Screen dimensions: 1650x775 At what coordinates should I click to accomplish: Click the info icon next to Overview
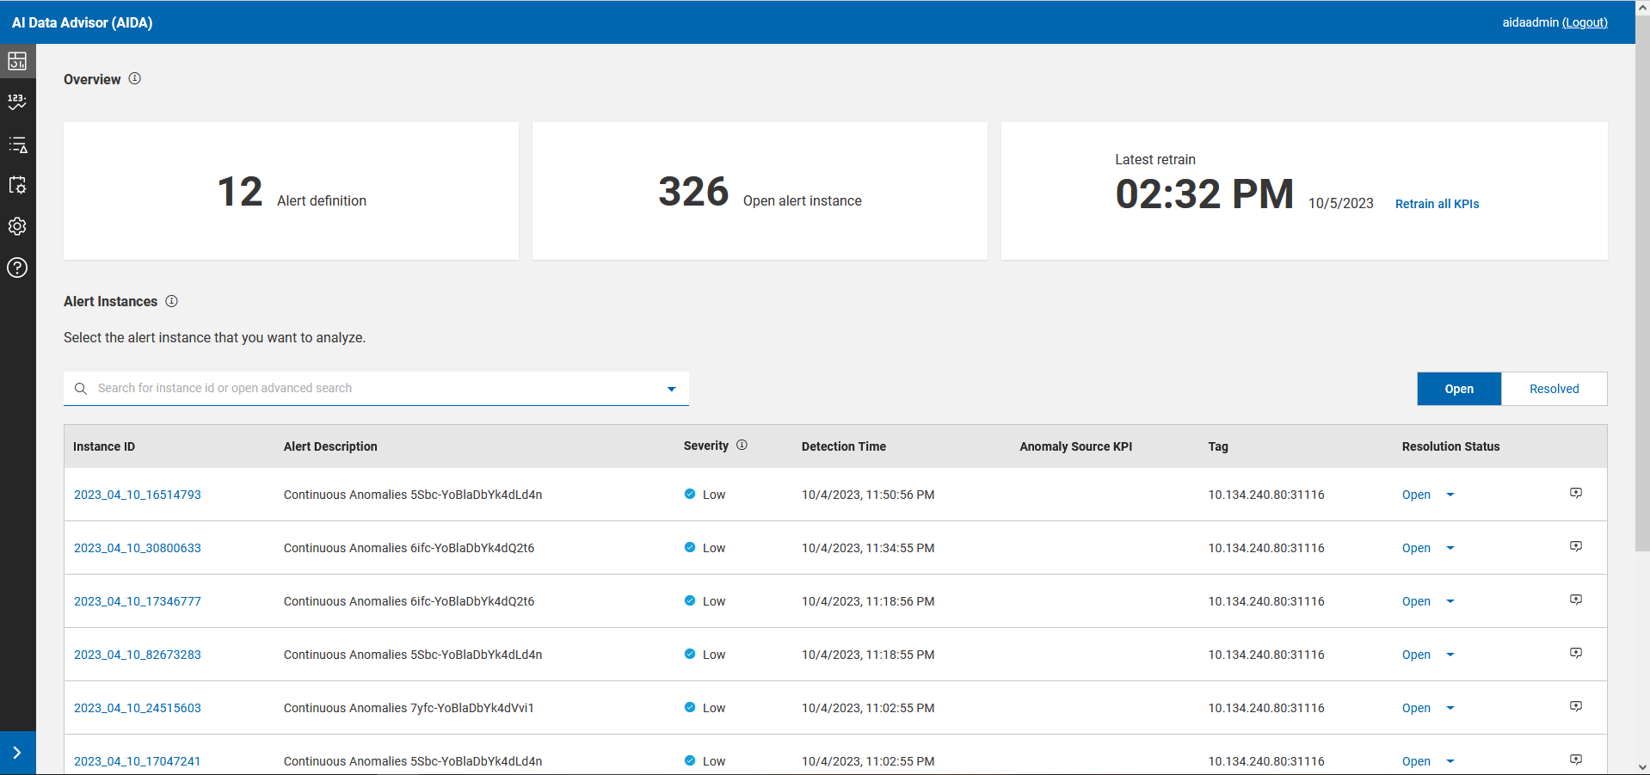coord(135,78)
